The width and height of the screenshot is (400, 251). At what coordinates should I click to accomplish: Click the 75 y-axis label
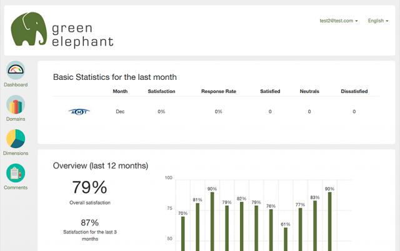(x=169, y=208)
